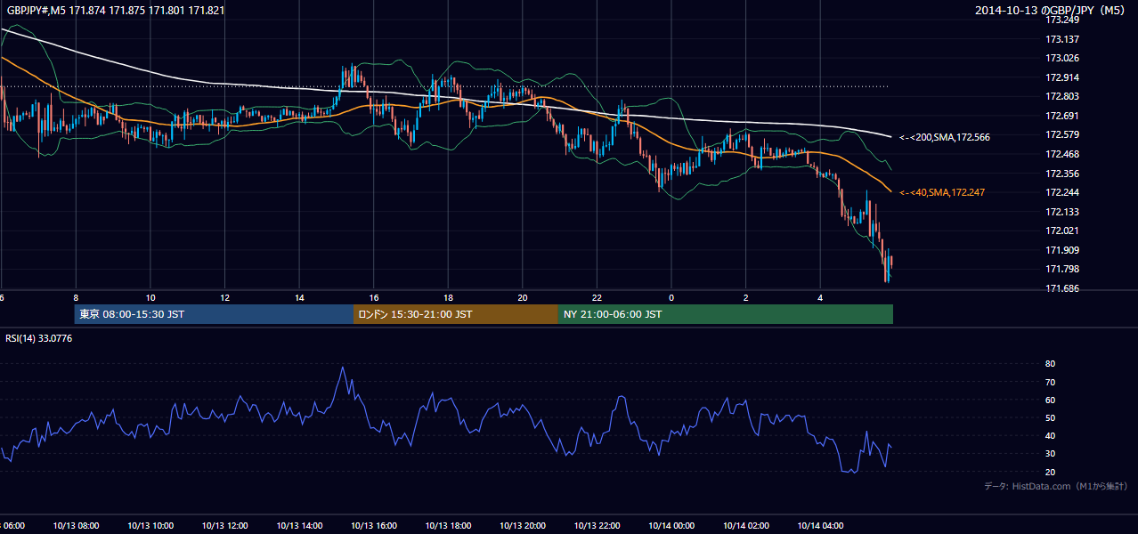The height and width of the screenshot is (534, 1138).
Task: Click price axis value 172.691
Action: pos(1061,116)
